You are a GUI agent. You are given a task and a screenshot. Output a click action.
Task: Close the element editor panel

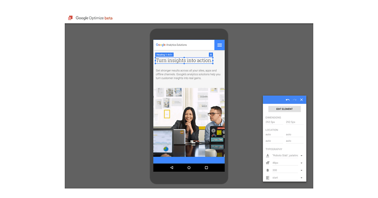[301, 100]
